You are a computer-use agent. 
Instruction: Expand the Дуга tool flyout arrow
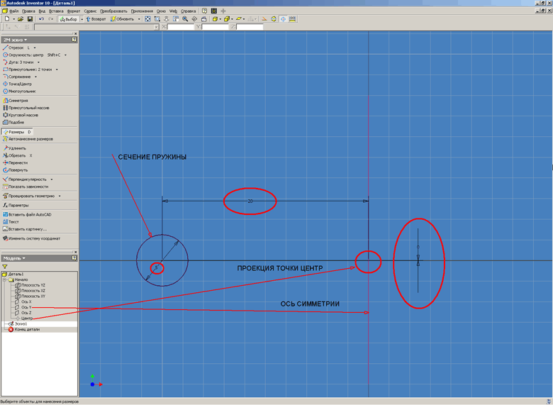(x=38, y=62)
